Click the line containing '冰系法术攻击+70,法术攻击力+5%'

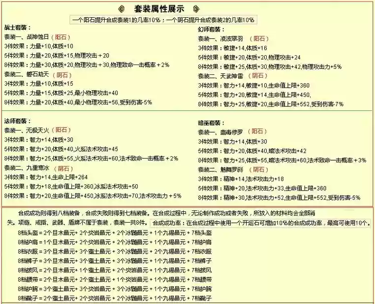pos(93,196)
